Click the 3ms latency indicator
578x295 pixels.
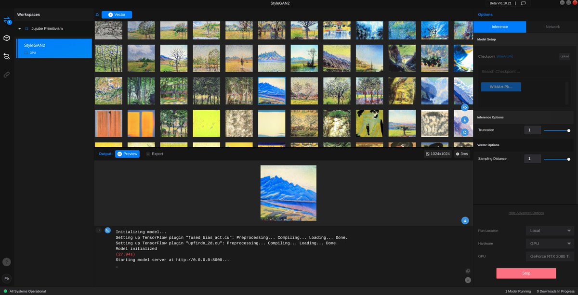[462, 154]
